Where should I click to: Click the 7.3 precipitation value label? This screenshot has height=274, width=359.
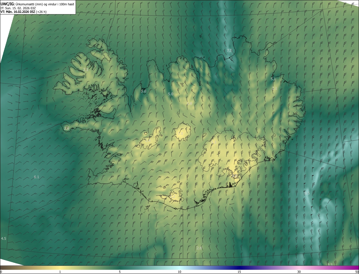coord(229,50)
